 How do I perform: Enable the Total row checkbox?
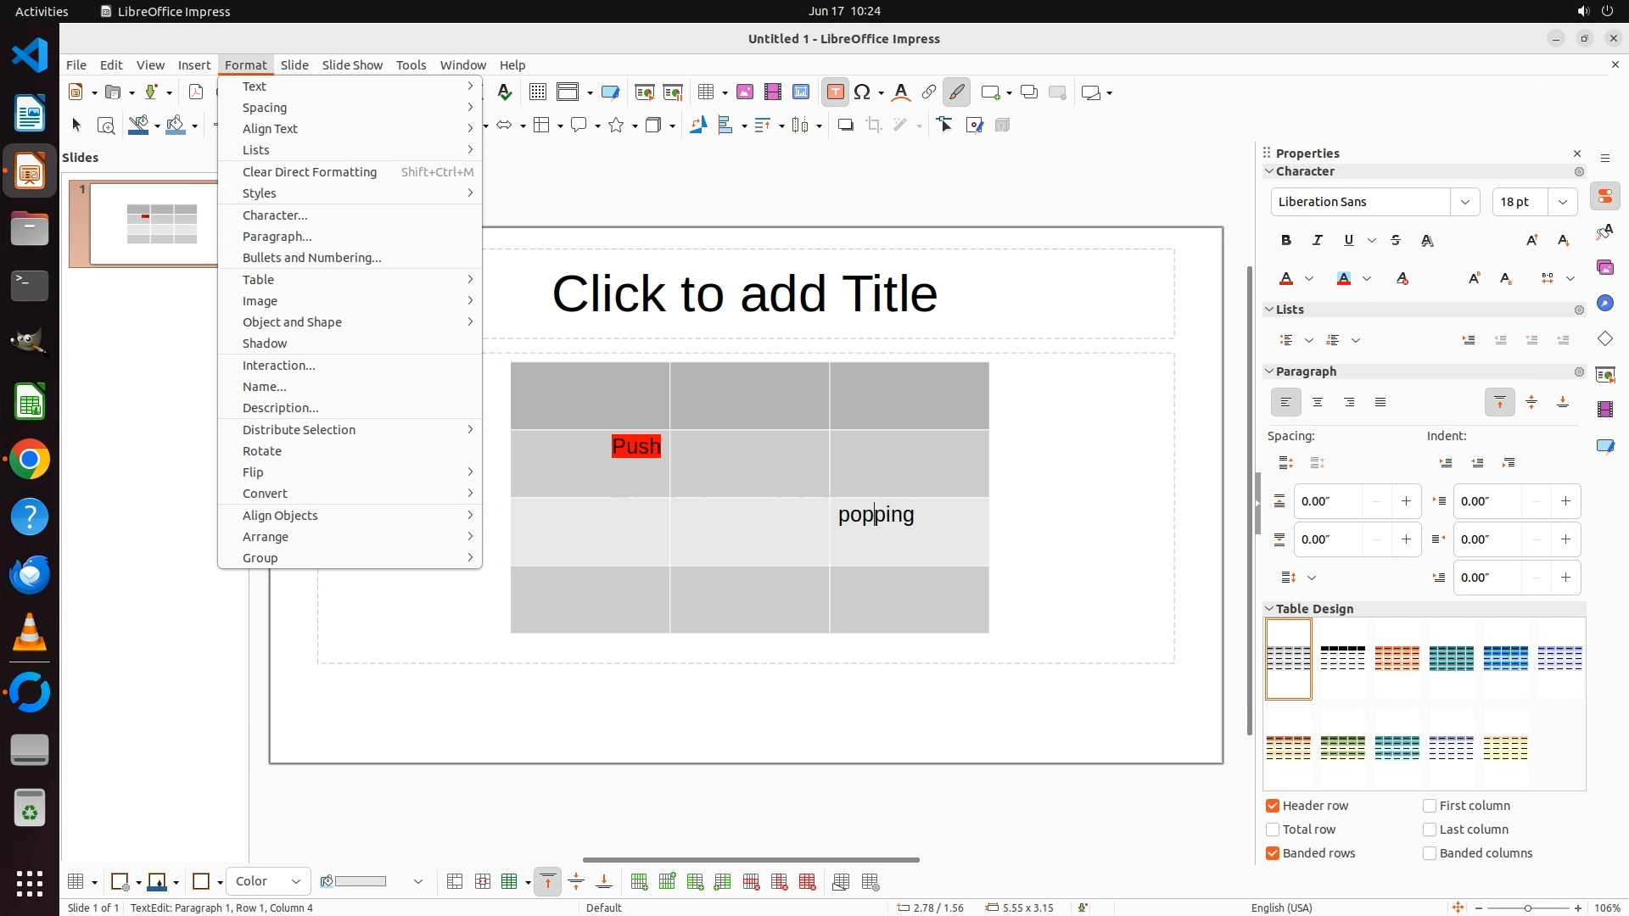tap(1273, 829)
